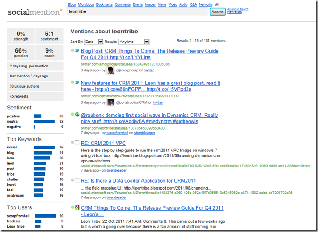318x232 pixels.
Task: Select the Networks tab
Action: 205,4
